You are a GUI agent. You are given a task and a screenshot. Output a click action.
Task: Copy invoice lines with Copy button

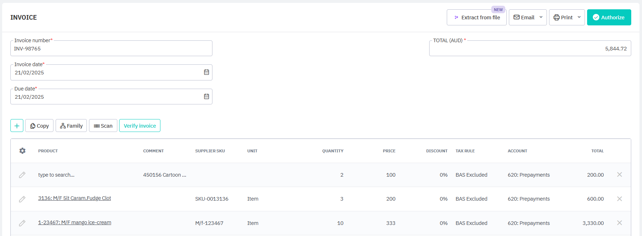point(39,126)
